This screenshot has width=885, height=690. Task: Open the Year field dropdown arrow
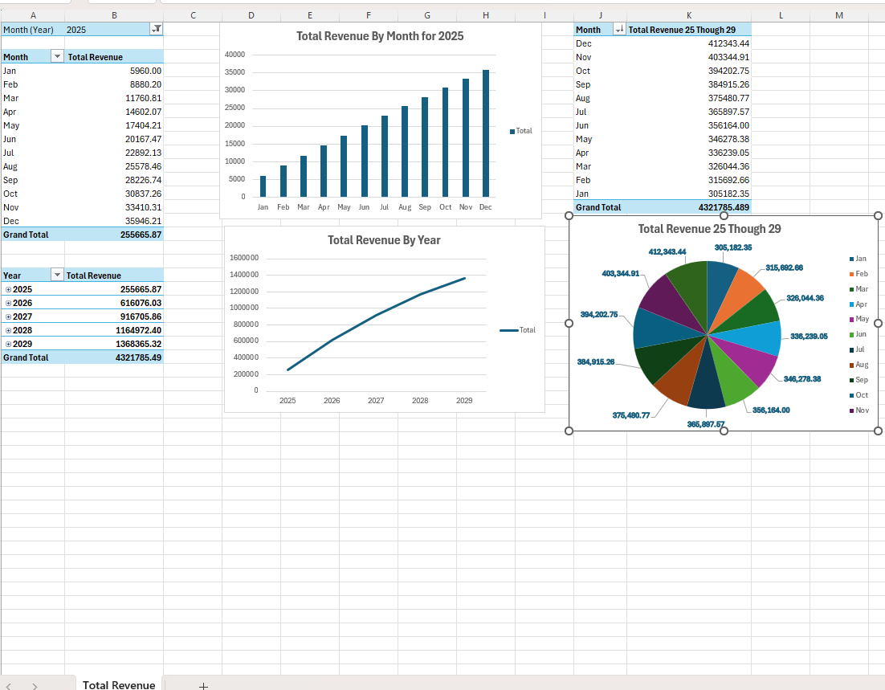[x=57, y=275]
